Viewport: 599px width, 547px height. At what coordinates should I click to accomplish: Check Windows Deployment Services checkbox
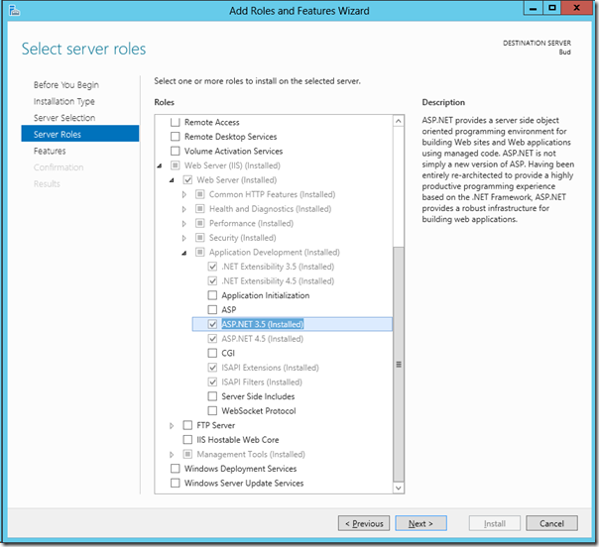175,469
